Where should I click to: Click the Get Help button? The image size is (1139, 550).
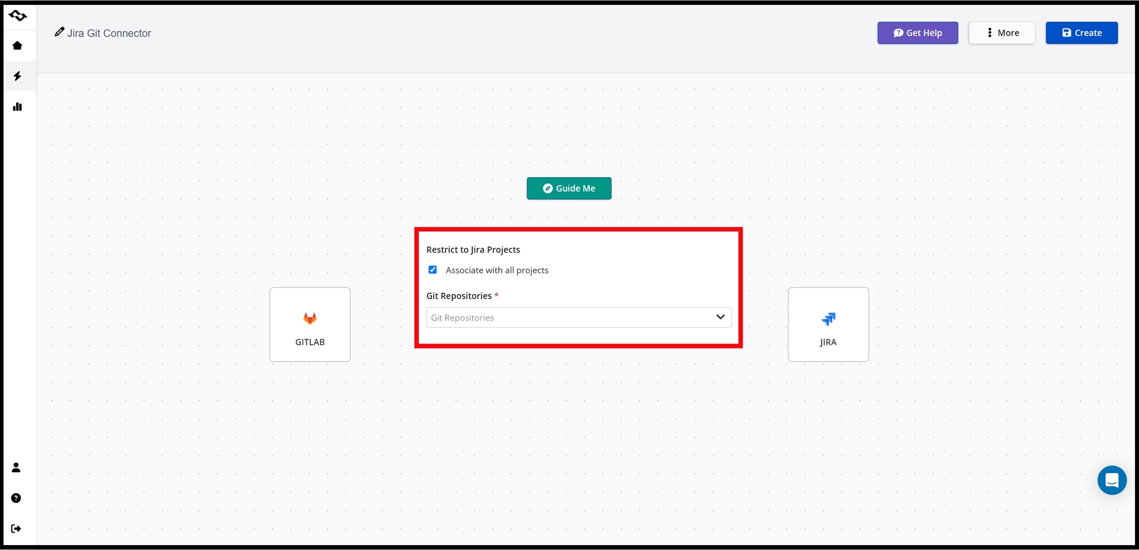918,33
